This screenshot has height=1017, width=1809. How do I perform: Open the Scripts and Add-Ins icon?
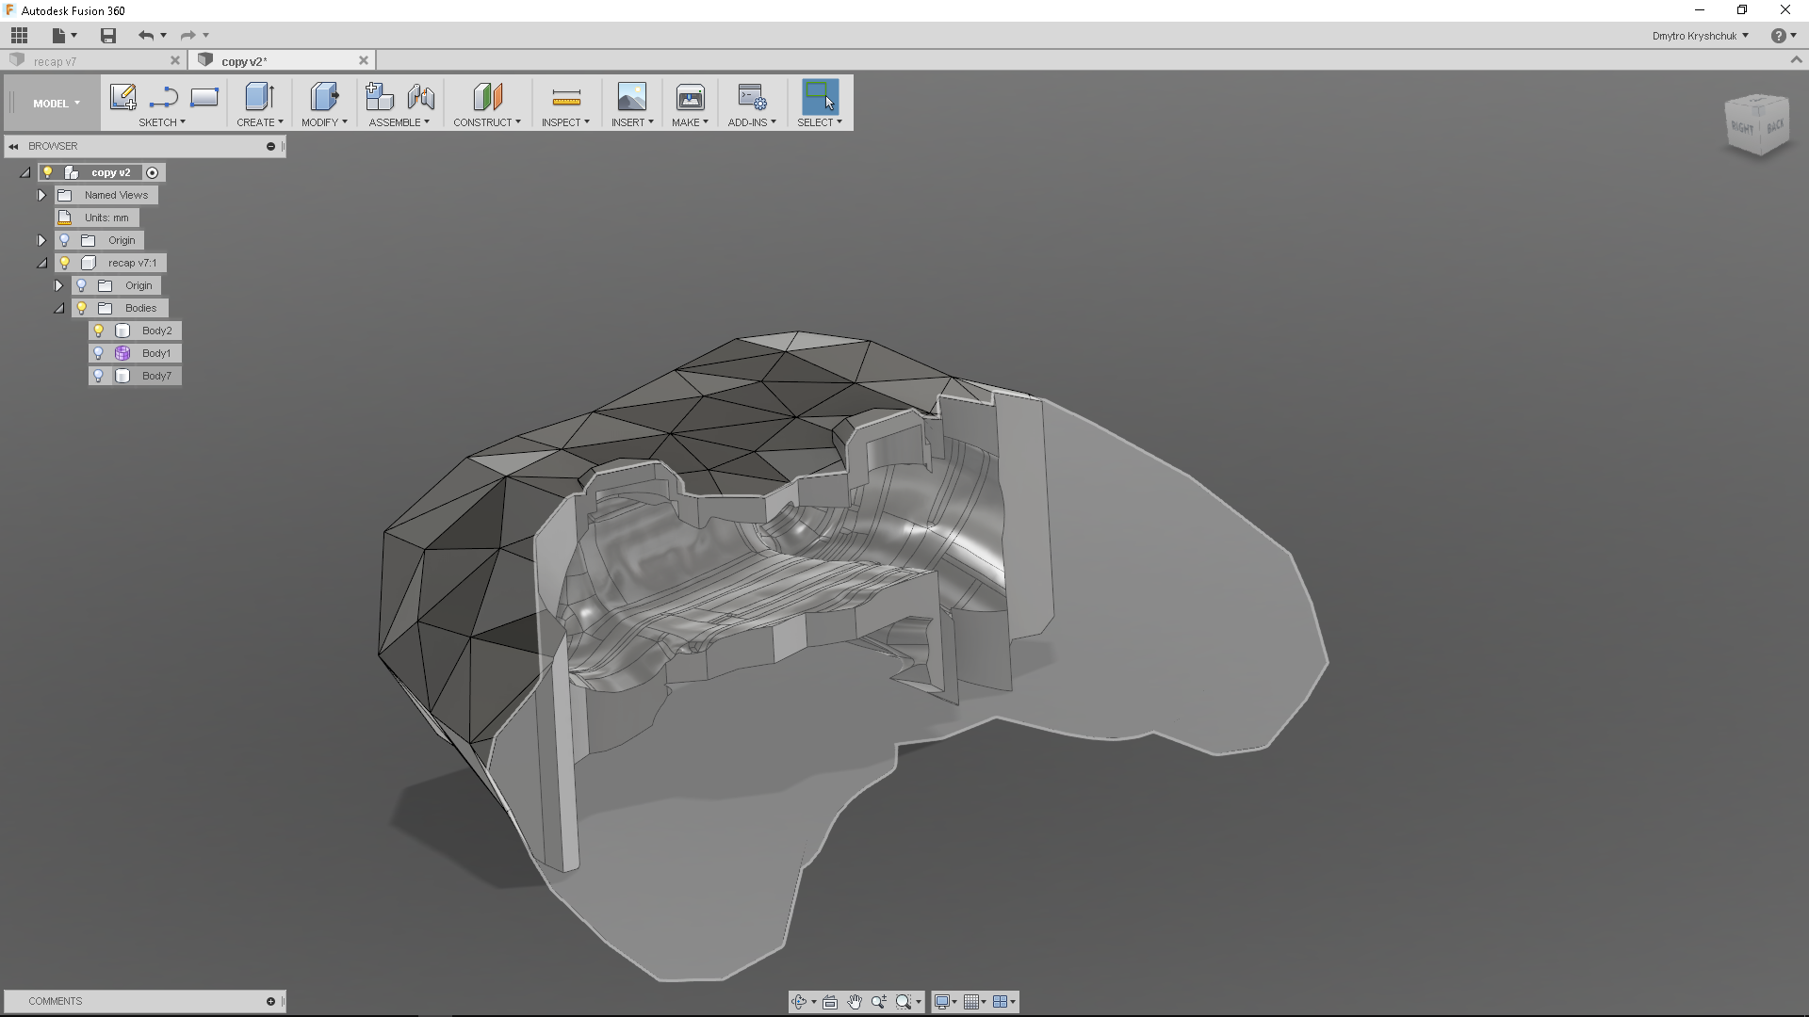pyautogui.click(x=752, y=97)
